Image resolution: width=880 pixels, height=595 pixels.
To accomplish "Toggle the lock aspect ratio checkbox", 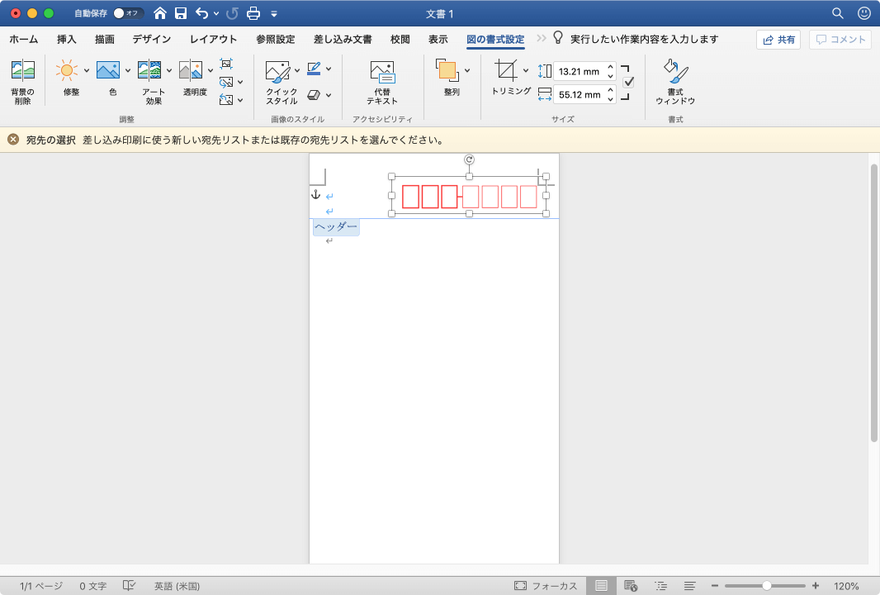I will (x=628, y=83).
